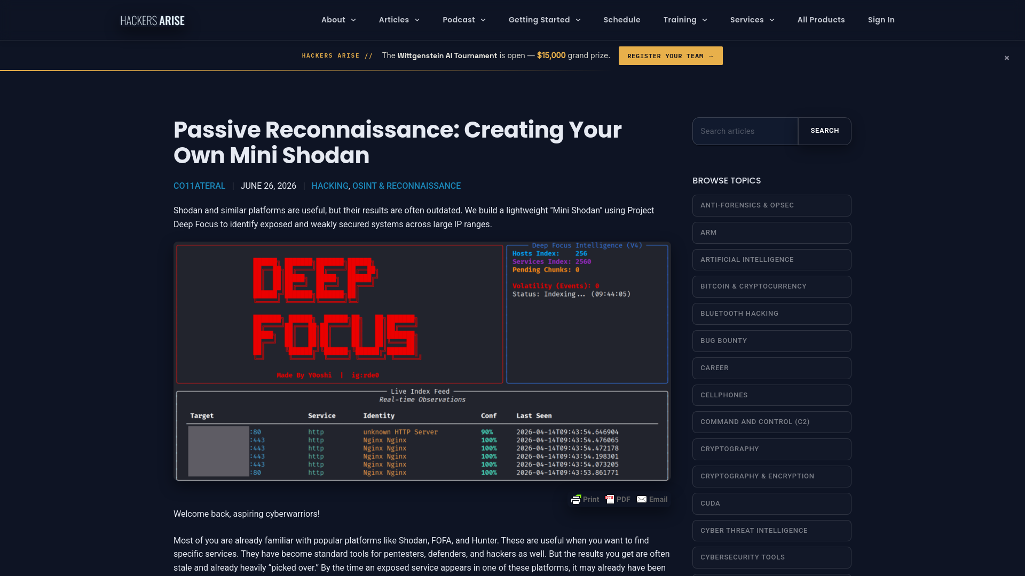1025x576 pixels.
Task: Click the Print printer icon
Action: point(576,500)
